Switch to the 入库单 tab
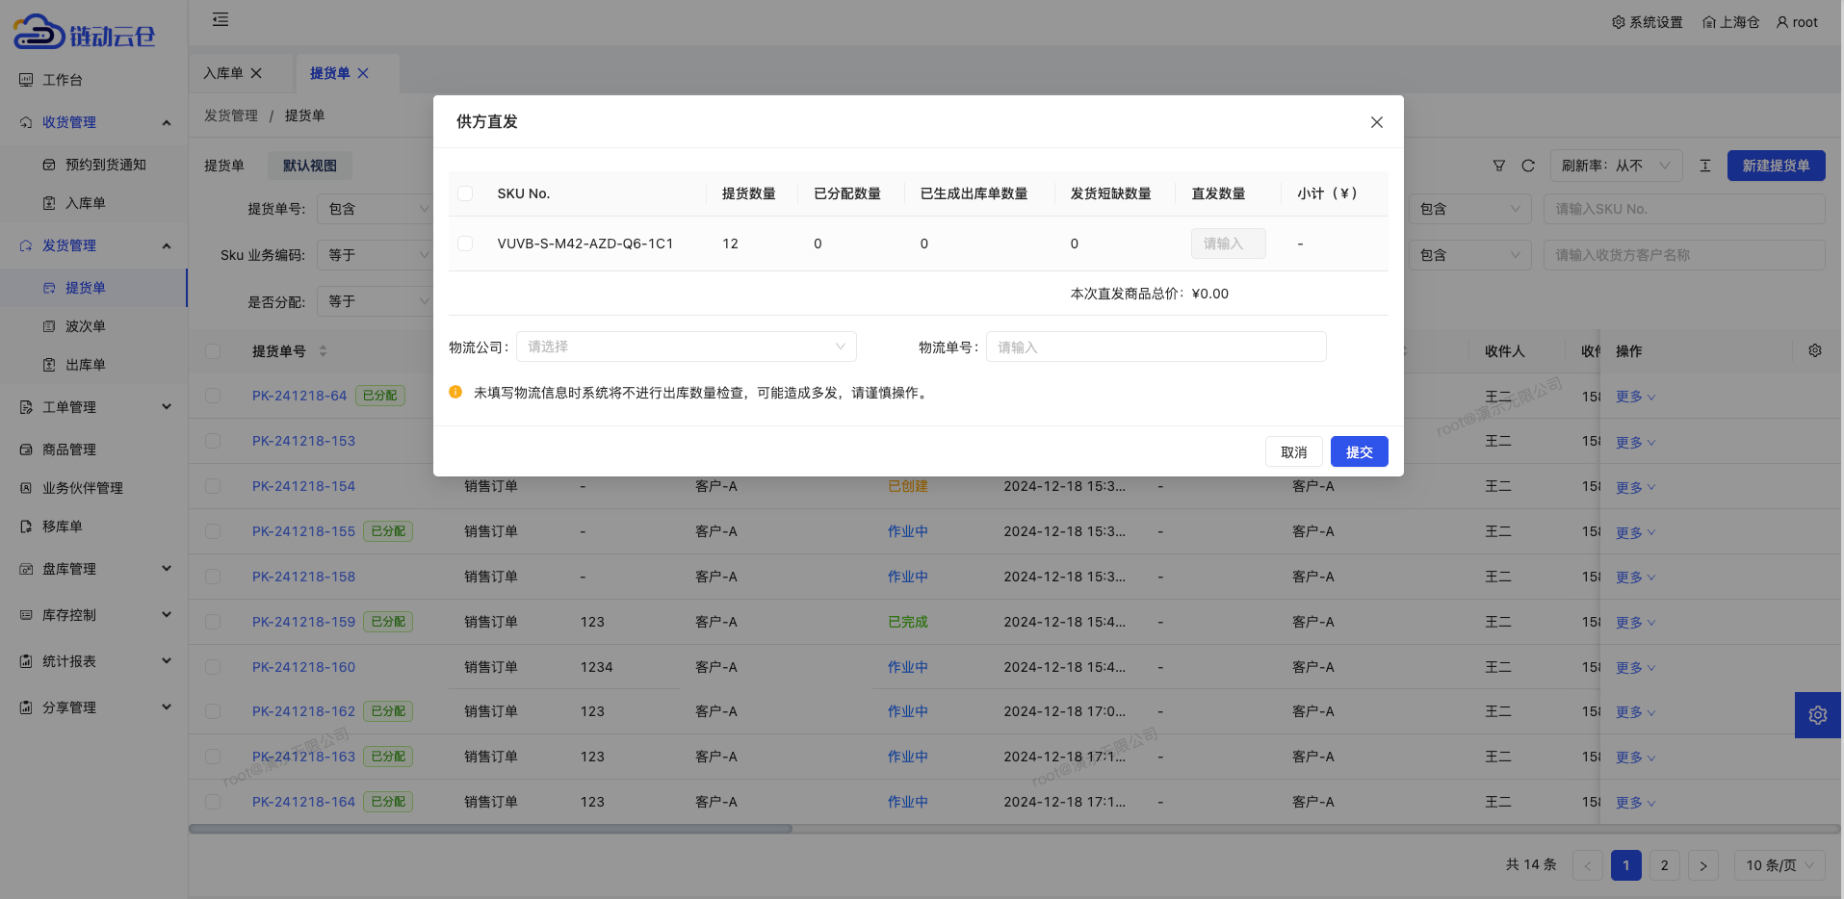The height and width of the screenshot is (899, 1844). coord(223,73)
